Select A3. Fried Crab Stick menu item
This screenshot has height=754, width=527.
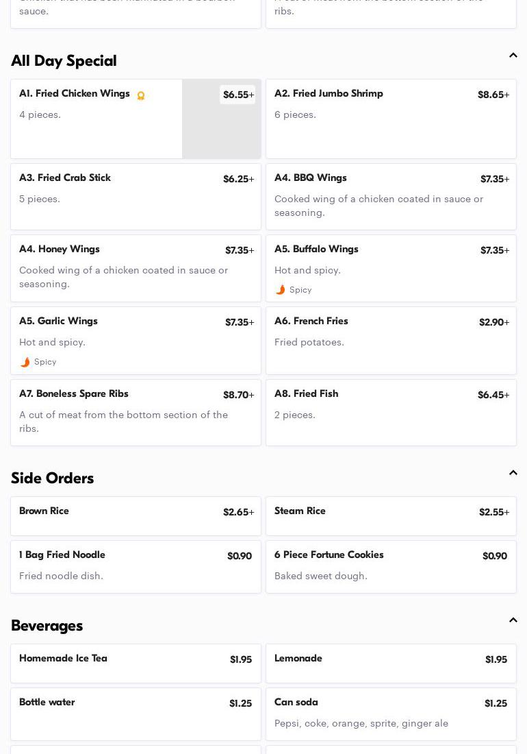click(136, 196)
